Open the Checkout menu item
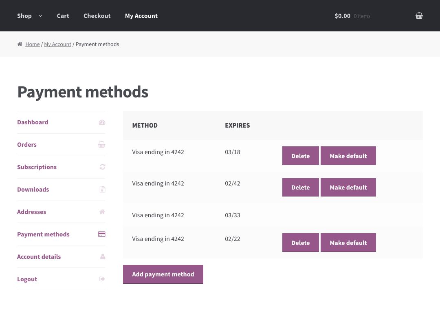 (97, 16)
